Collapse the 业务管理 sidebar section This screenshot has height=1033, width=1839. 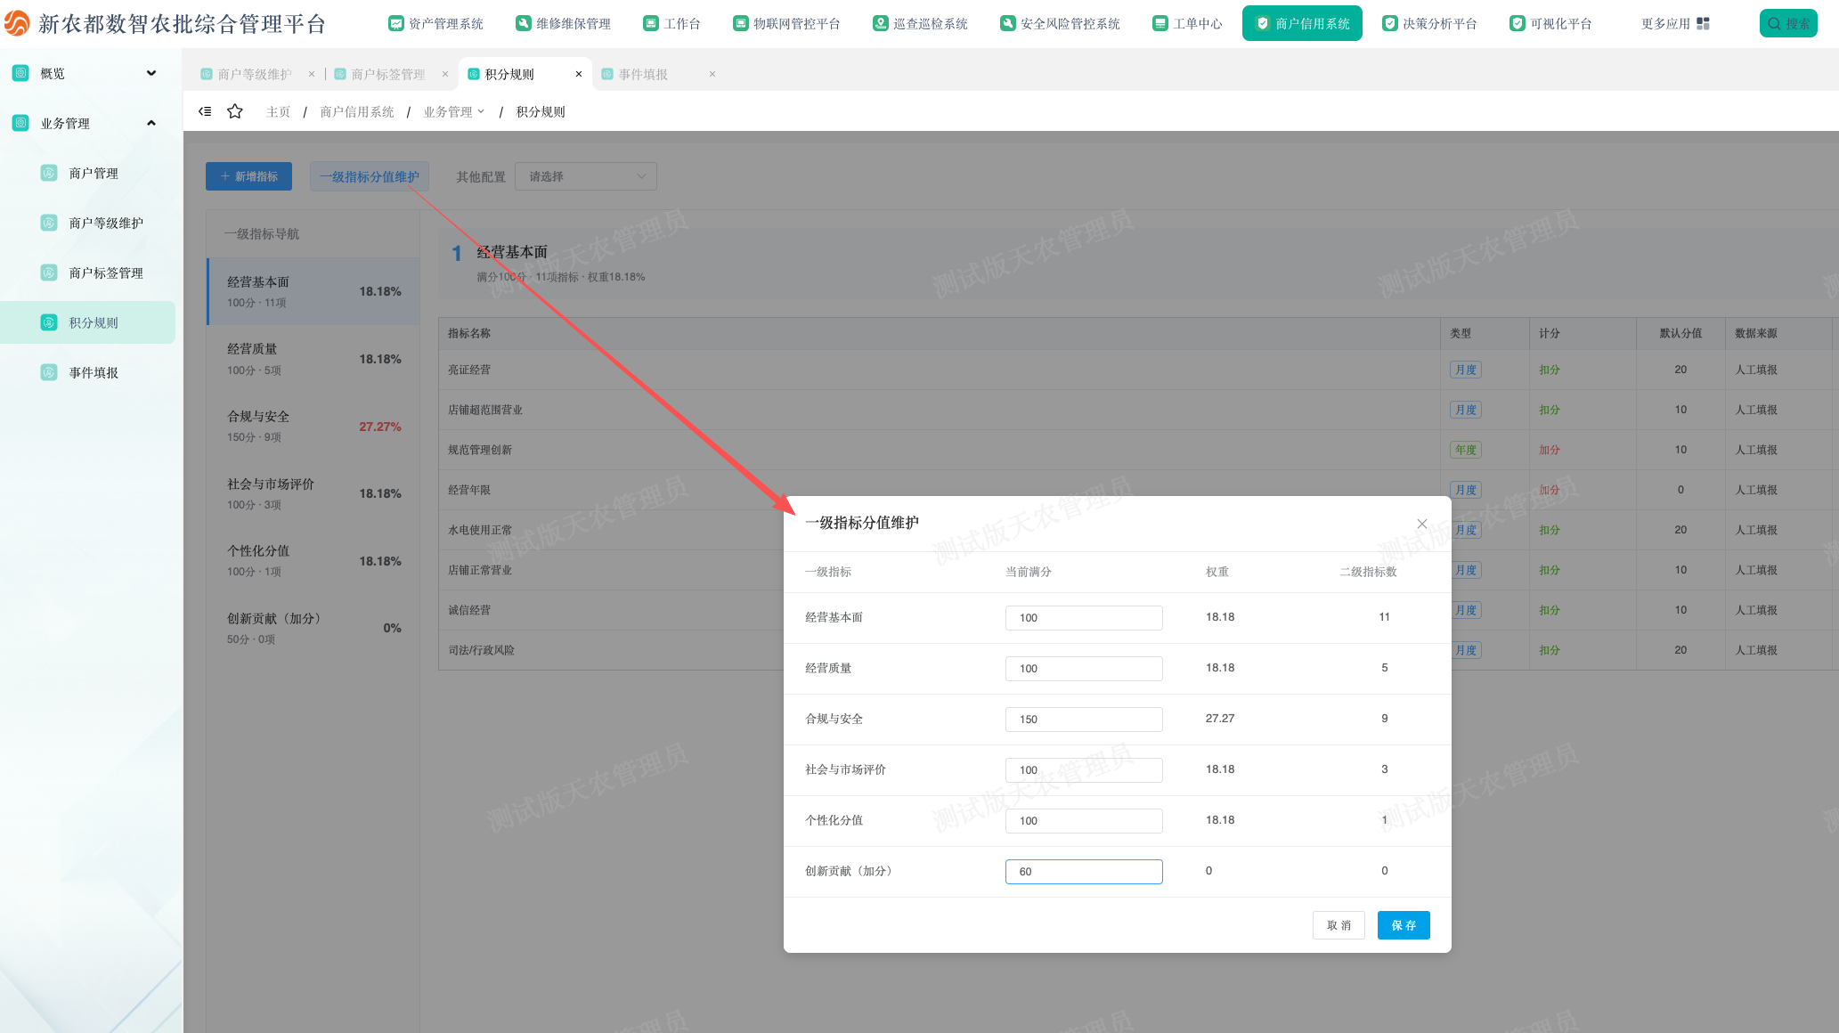151,123
